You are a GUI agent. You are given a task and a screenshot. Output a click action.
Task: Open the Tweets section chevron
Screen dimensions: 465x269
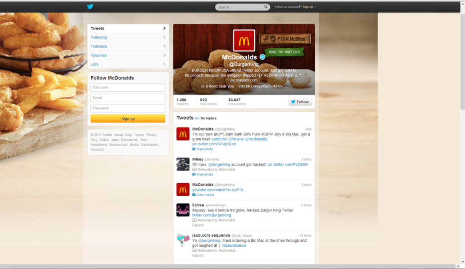click(164, 28)
